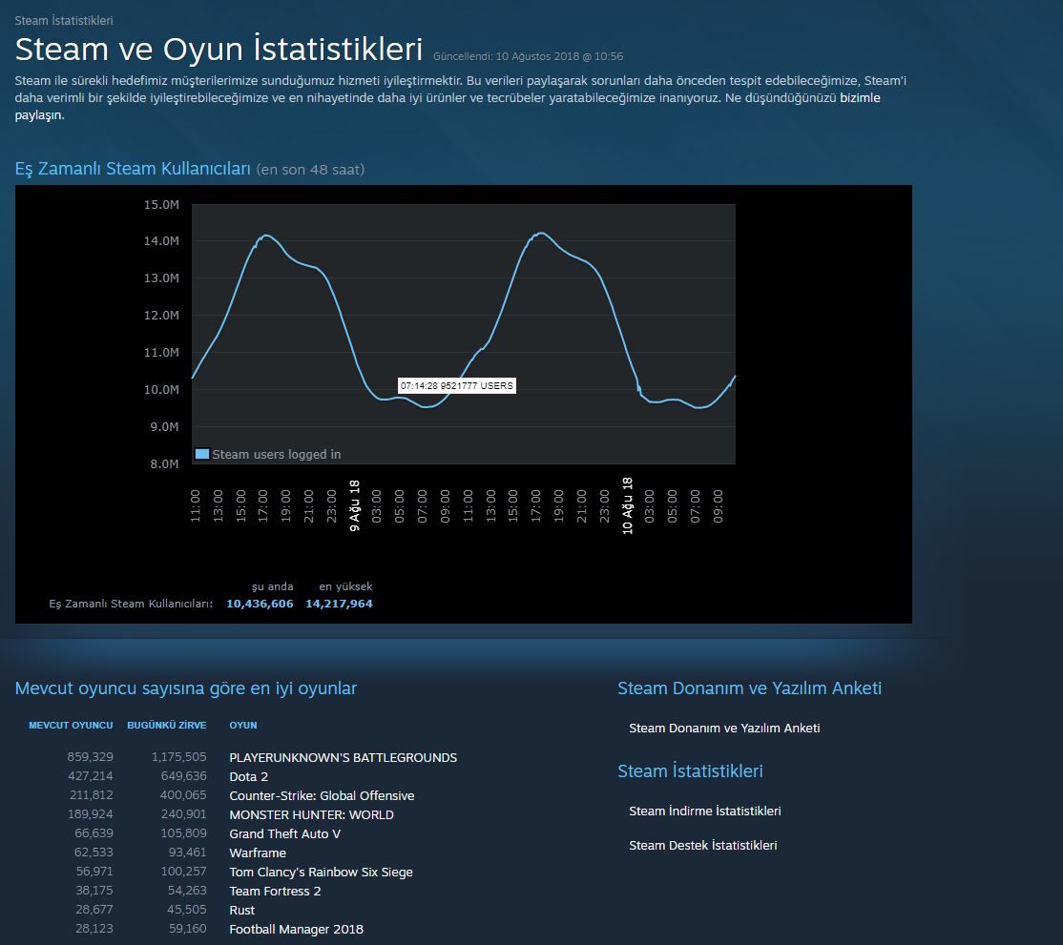
Task: Open Counter-Strike: Global Offensive link
Action: pyautogui.click(x=322, y=795)
